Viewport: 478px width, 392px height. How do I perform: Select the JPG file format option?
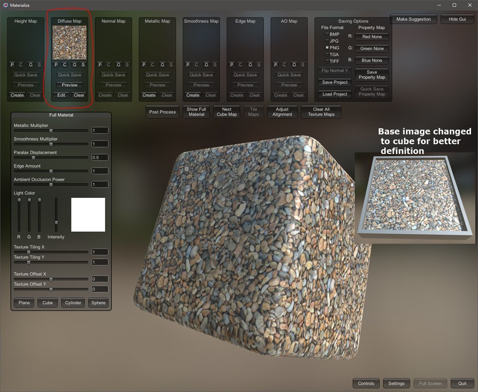[327, 41]
